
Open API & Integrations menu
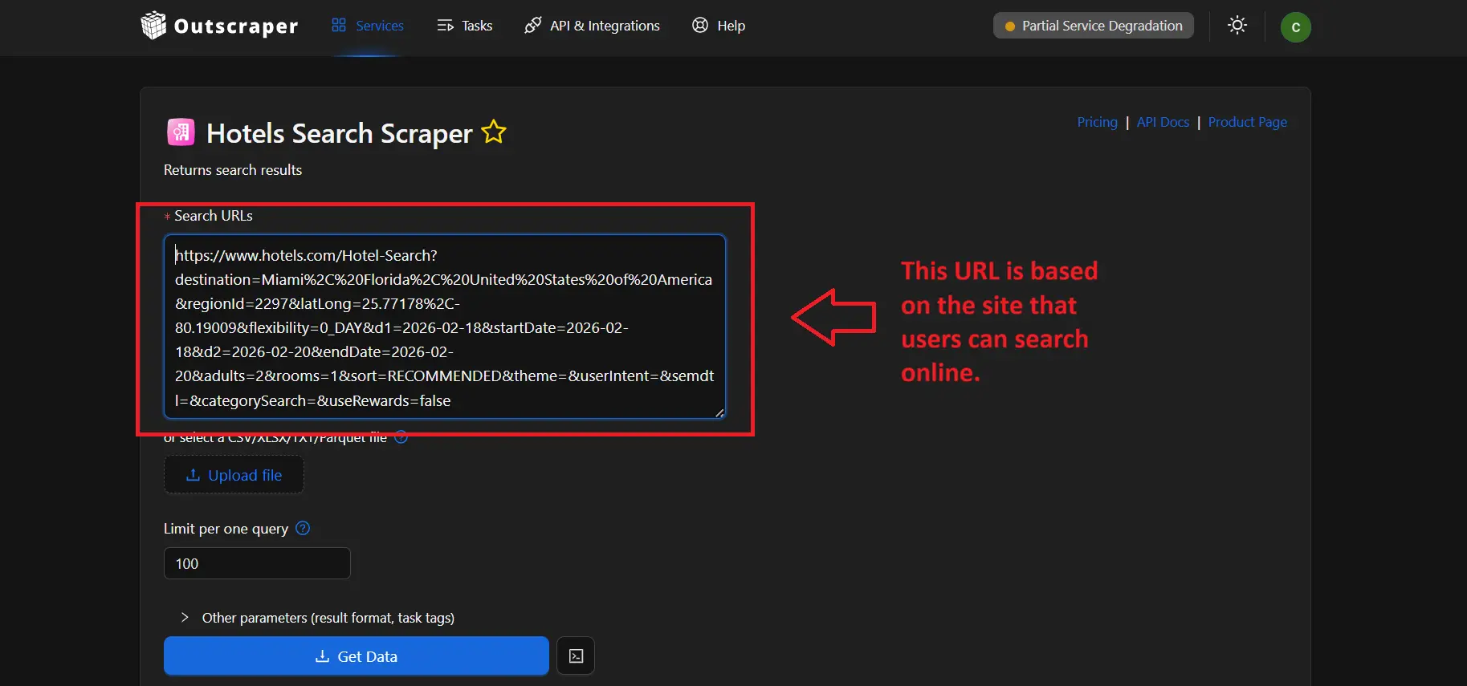[x=593, y=26]
